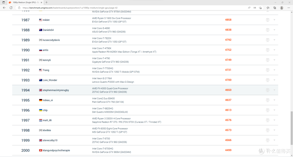
Task: Click the page vertical scrollbar thumb
Action: (x=292, y=128)
